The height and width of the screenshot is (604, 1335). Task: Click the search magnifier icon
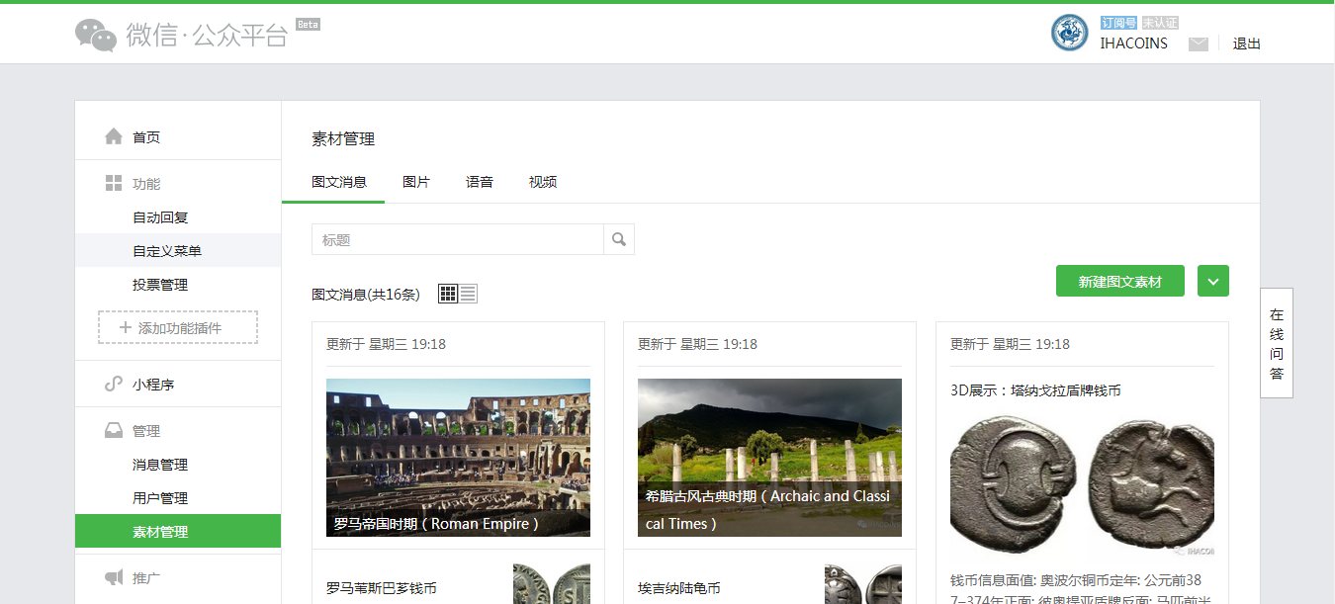click(619, 239)
